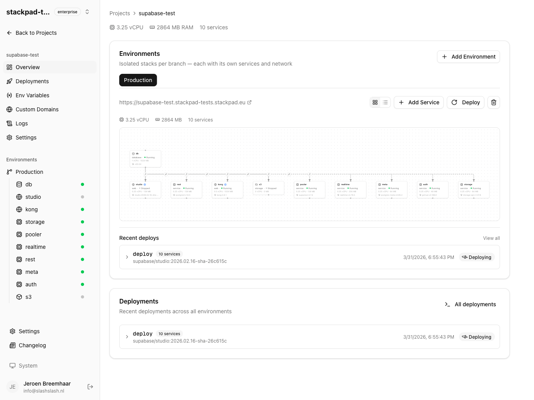Screen dimensions: 534x400
Task: Click the database icon next to db service
Action: (x=19, y=184)
